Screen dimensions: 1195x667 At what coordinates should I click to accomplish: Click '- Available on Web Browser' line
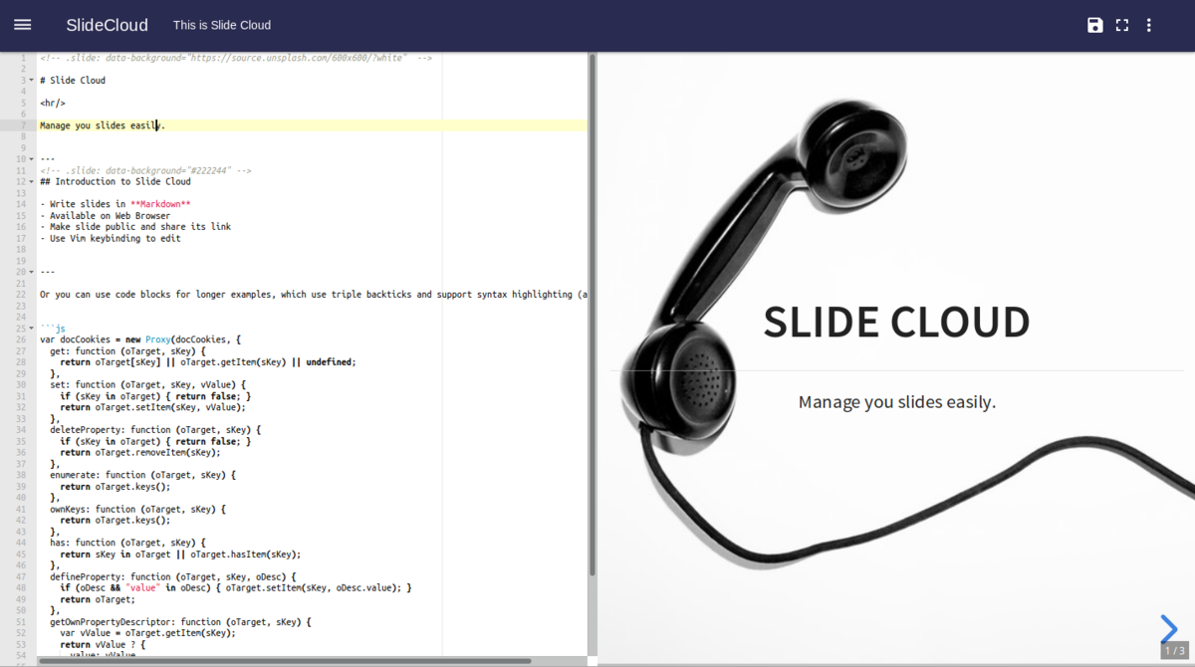click(106, 216)
